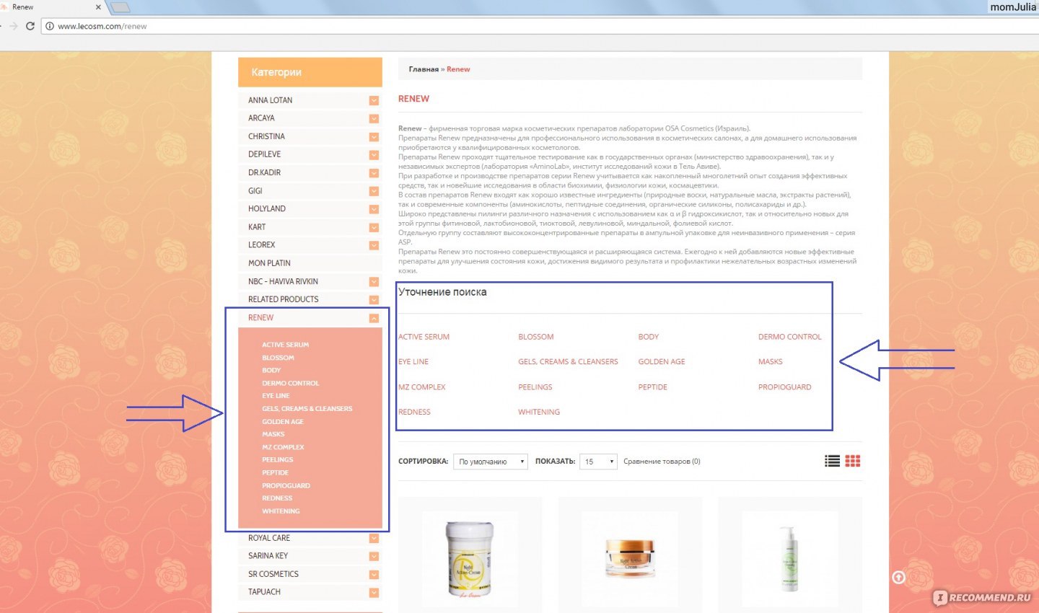This screenshot has height=613, width=1039.
Task: Open the yellow-lid cream jar product thumbnail
Action: pos(470,558)
